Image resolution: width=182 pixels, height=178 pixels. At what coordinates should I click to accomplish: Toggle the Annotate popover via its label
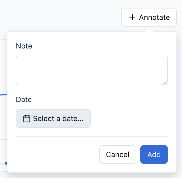coord(154,17)
